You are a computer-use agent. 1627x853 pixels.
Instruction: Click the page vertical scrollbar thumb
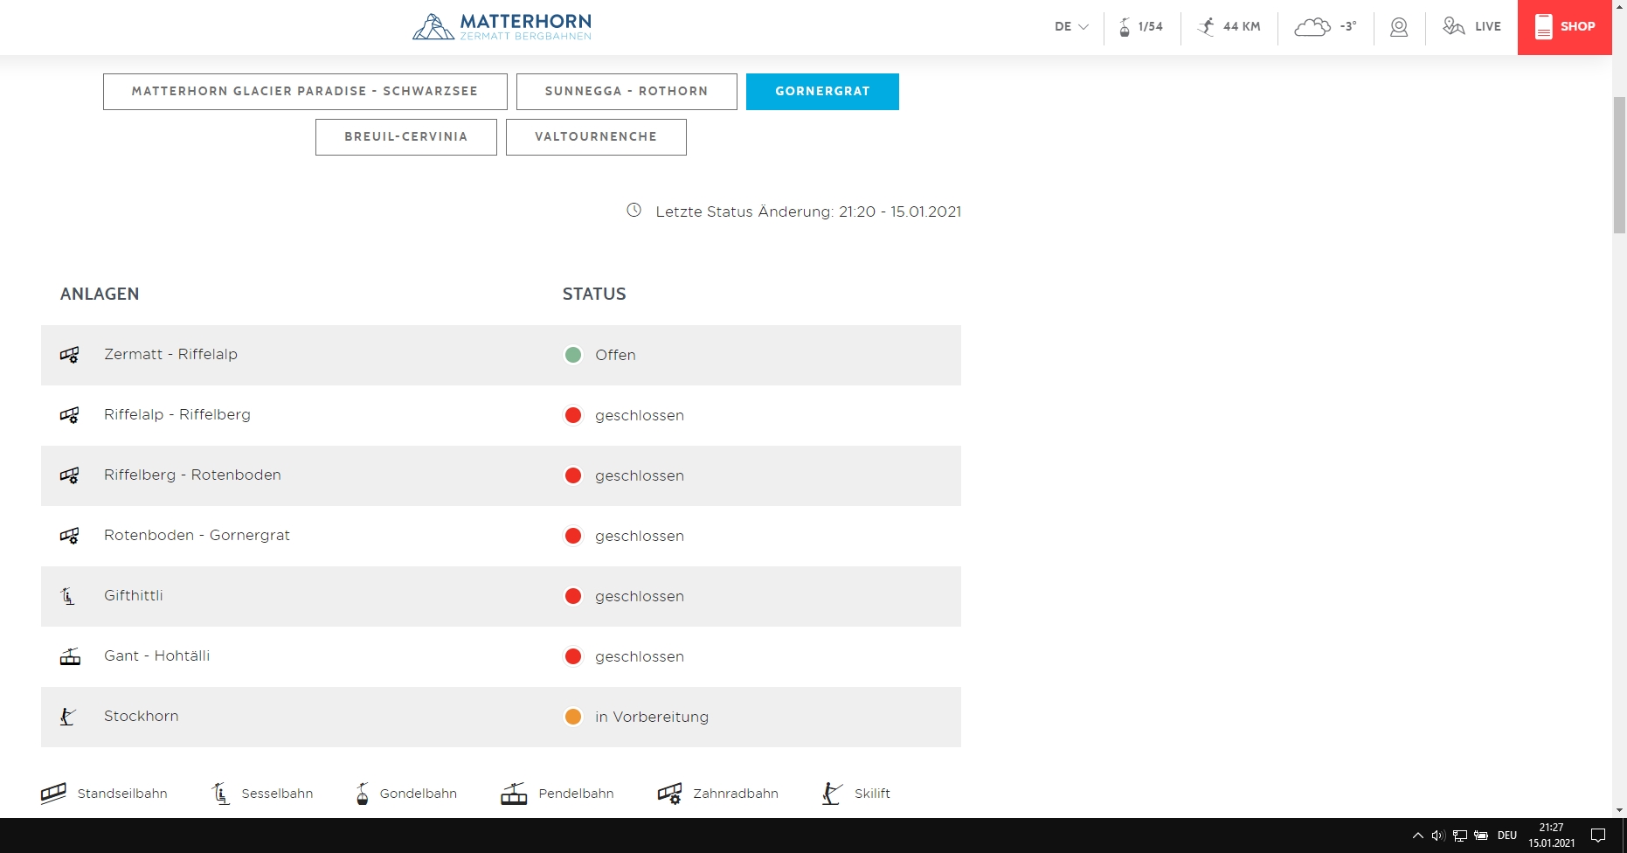point(1619,164)
